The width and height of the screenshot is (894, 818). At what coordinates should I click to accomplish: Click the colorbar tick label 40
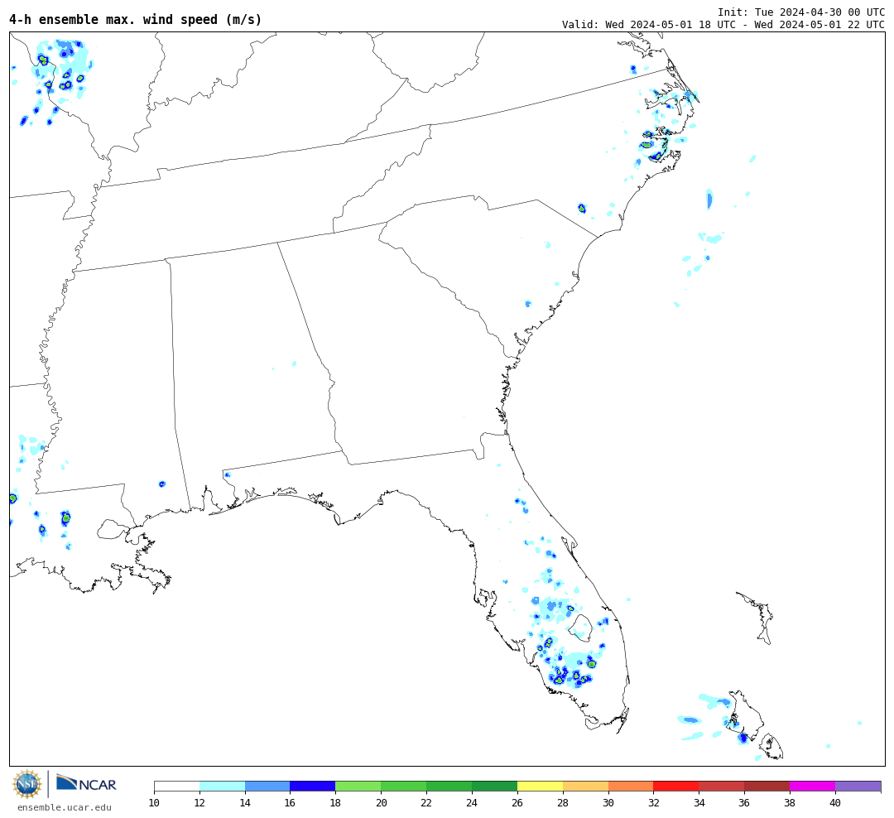click(x=835, y=802)
